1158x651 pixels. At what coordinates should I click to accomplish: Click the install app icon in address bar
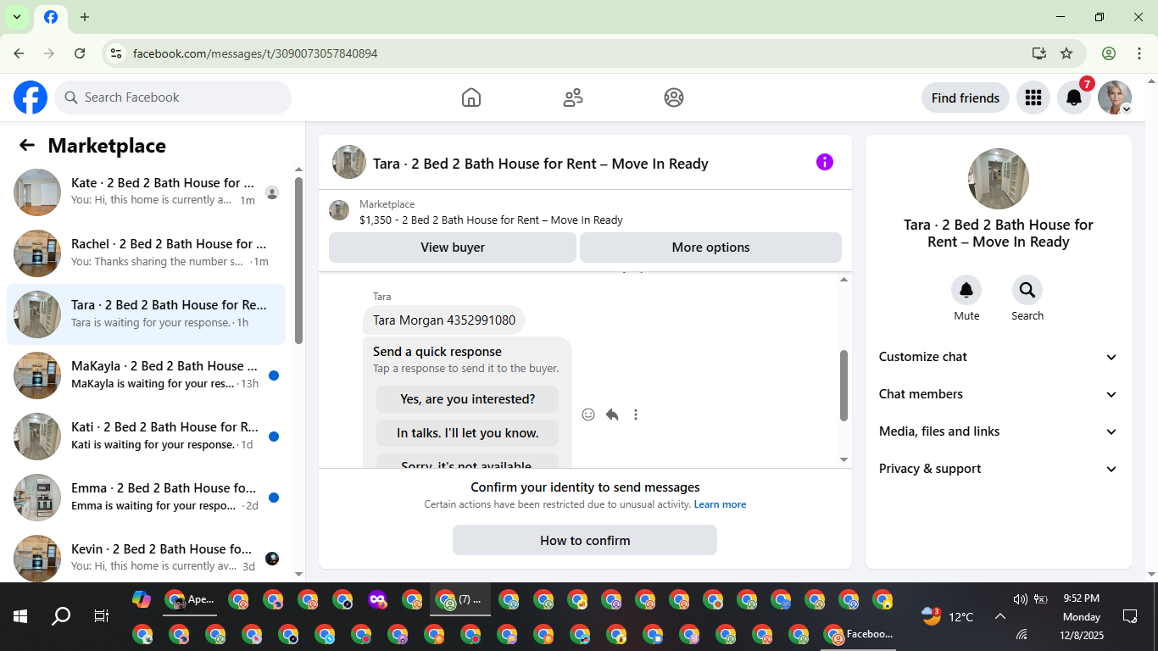click(x=1039, y=53)
